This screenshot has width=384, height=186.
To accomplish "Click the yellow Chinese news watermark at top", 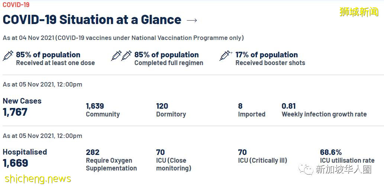I will pos(359,12).
